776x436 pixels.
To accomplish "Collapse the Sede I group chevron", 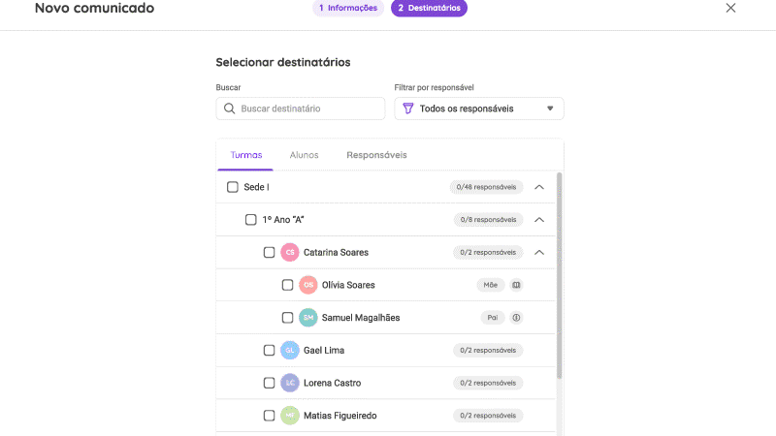I will coord(539,187).
